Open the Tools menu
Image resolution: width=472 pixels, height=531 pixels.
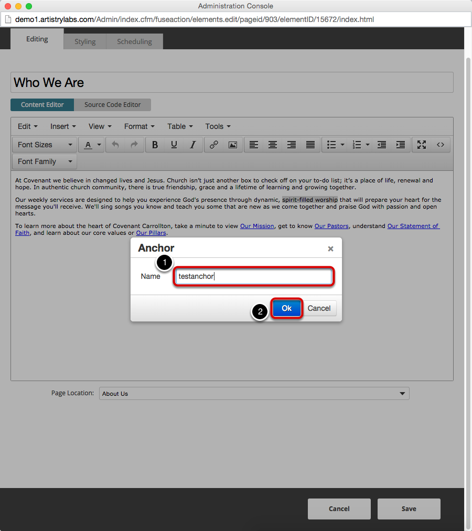click(218, 126)
